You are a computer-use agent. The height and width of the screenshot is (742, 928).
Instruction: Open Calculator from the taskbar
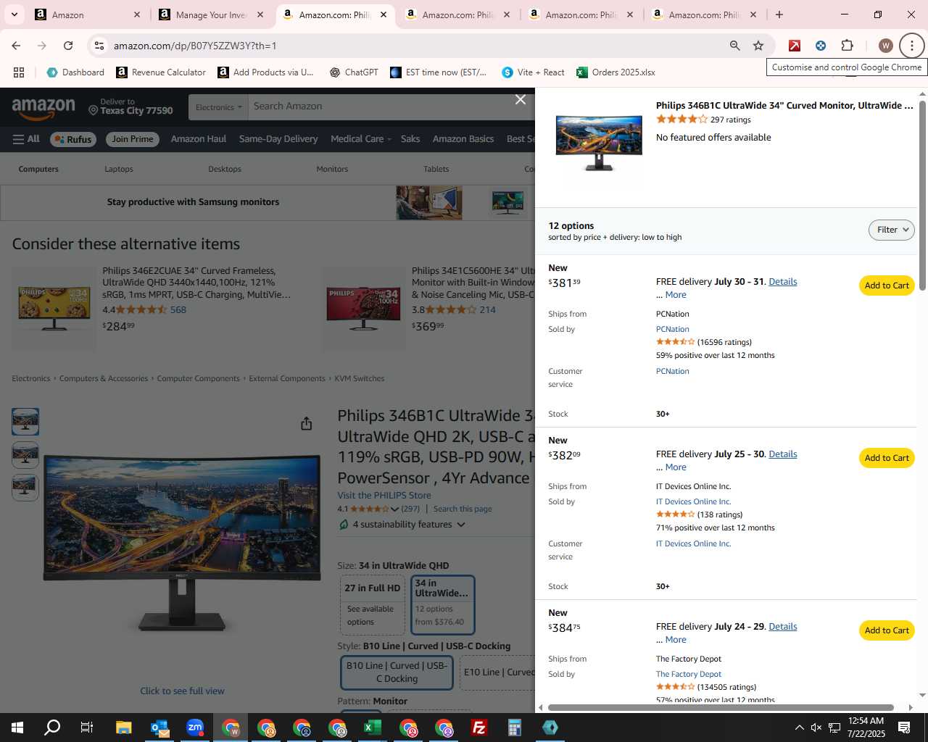click(515, 728)
